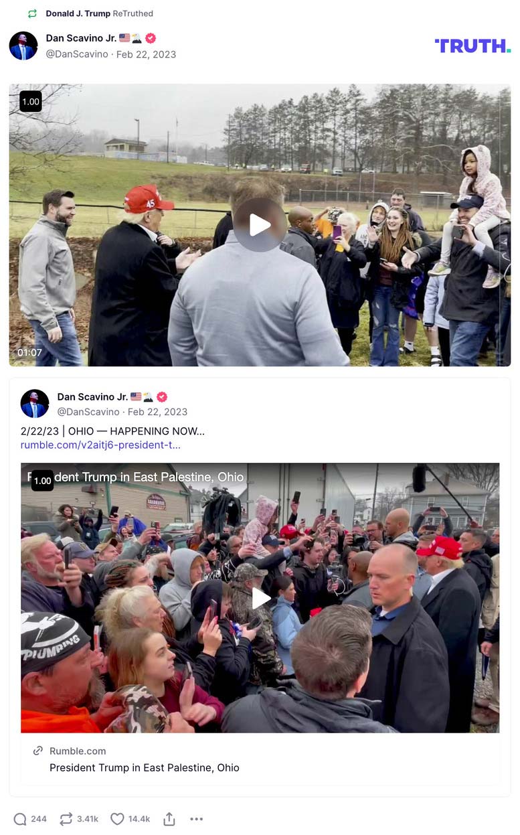This screenshot has width=520, height=835.
Task: Click the top Dan Scavino Jr. avatar
Action: [23, 46]
